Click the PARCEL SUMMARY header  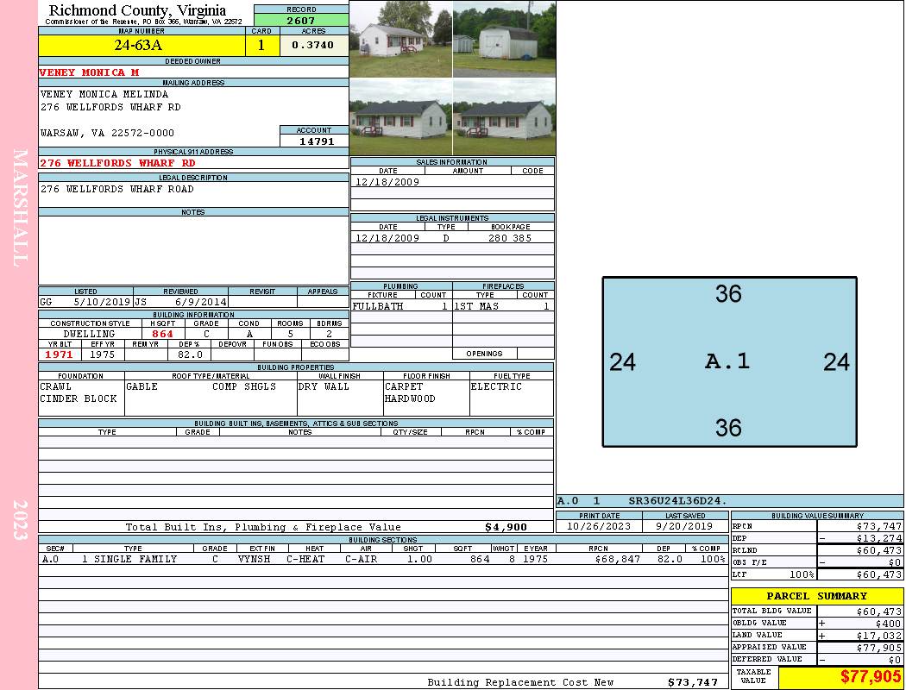(x=816, y=596)
